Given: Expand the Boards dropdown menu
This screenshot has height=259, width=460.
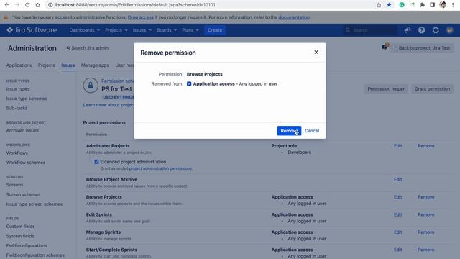Looking at the screenshot, I should (x=167, y=30).
